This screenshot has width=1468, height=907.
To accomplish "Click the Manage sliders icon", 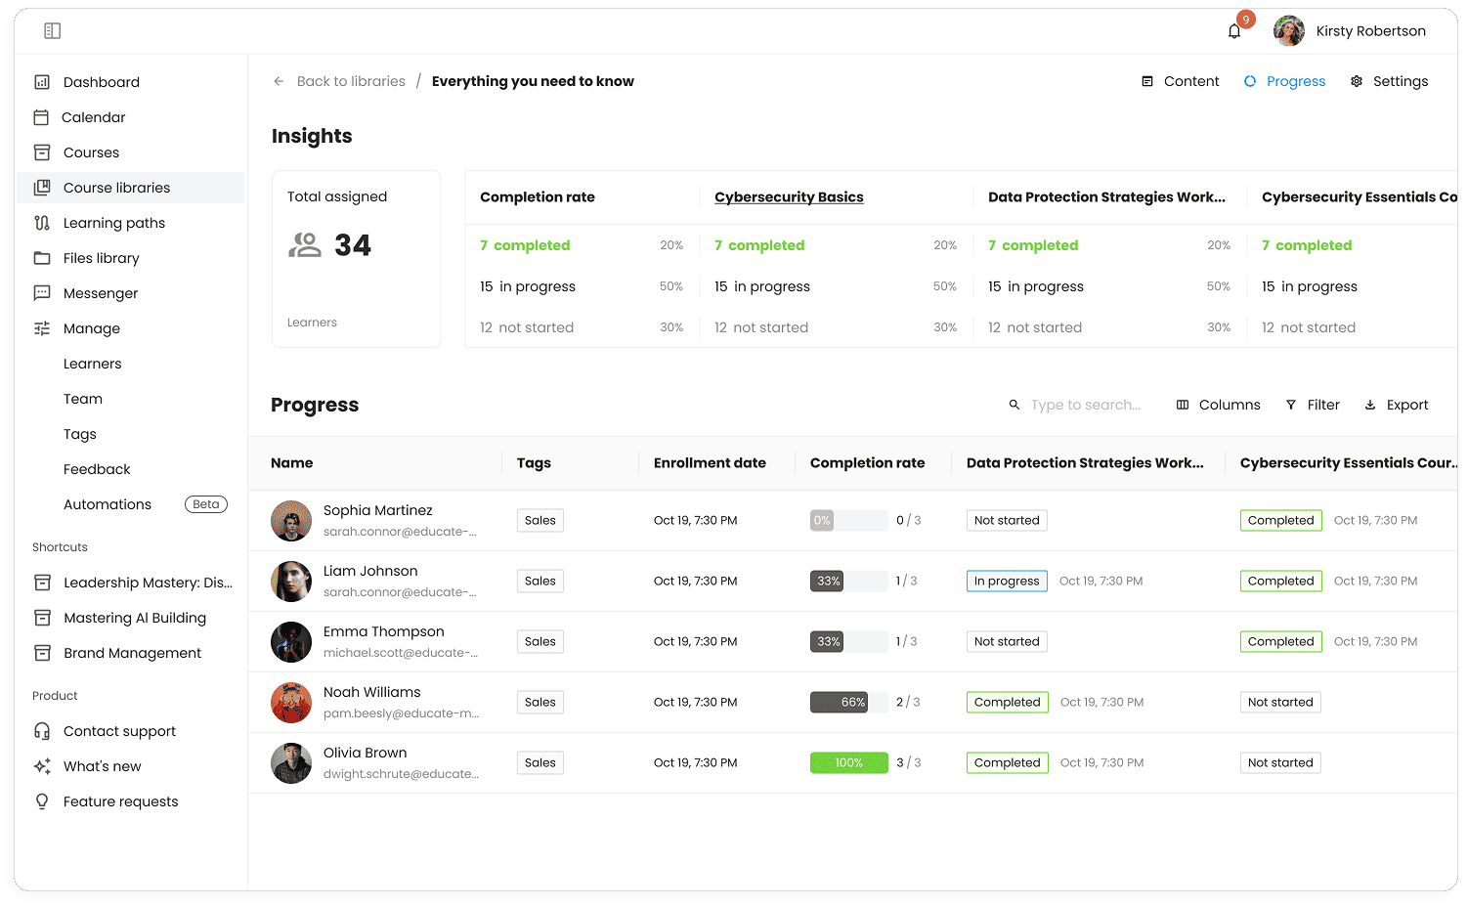I will tap(42, 328).
